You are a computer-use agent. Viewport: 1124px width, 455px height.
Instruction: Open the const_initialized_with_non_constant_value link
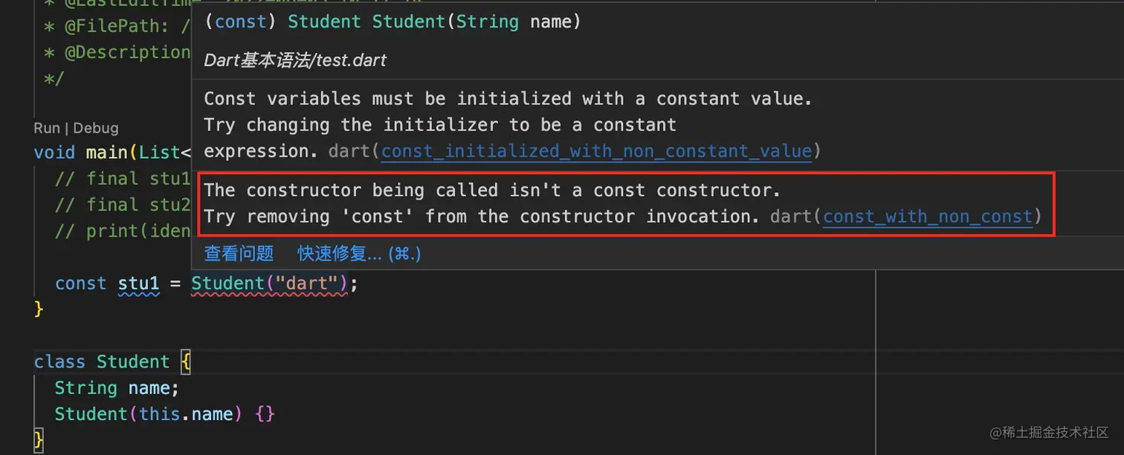[596, 151]
